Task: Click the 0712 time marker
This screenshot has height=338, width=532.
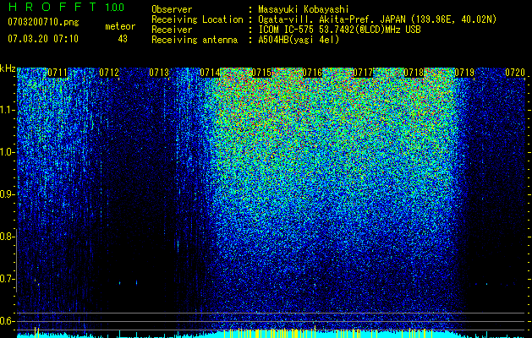Action: (109, 73)
